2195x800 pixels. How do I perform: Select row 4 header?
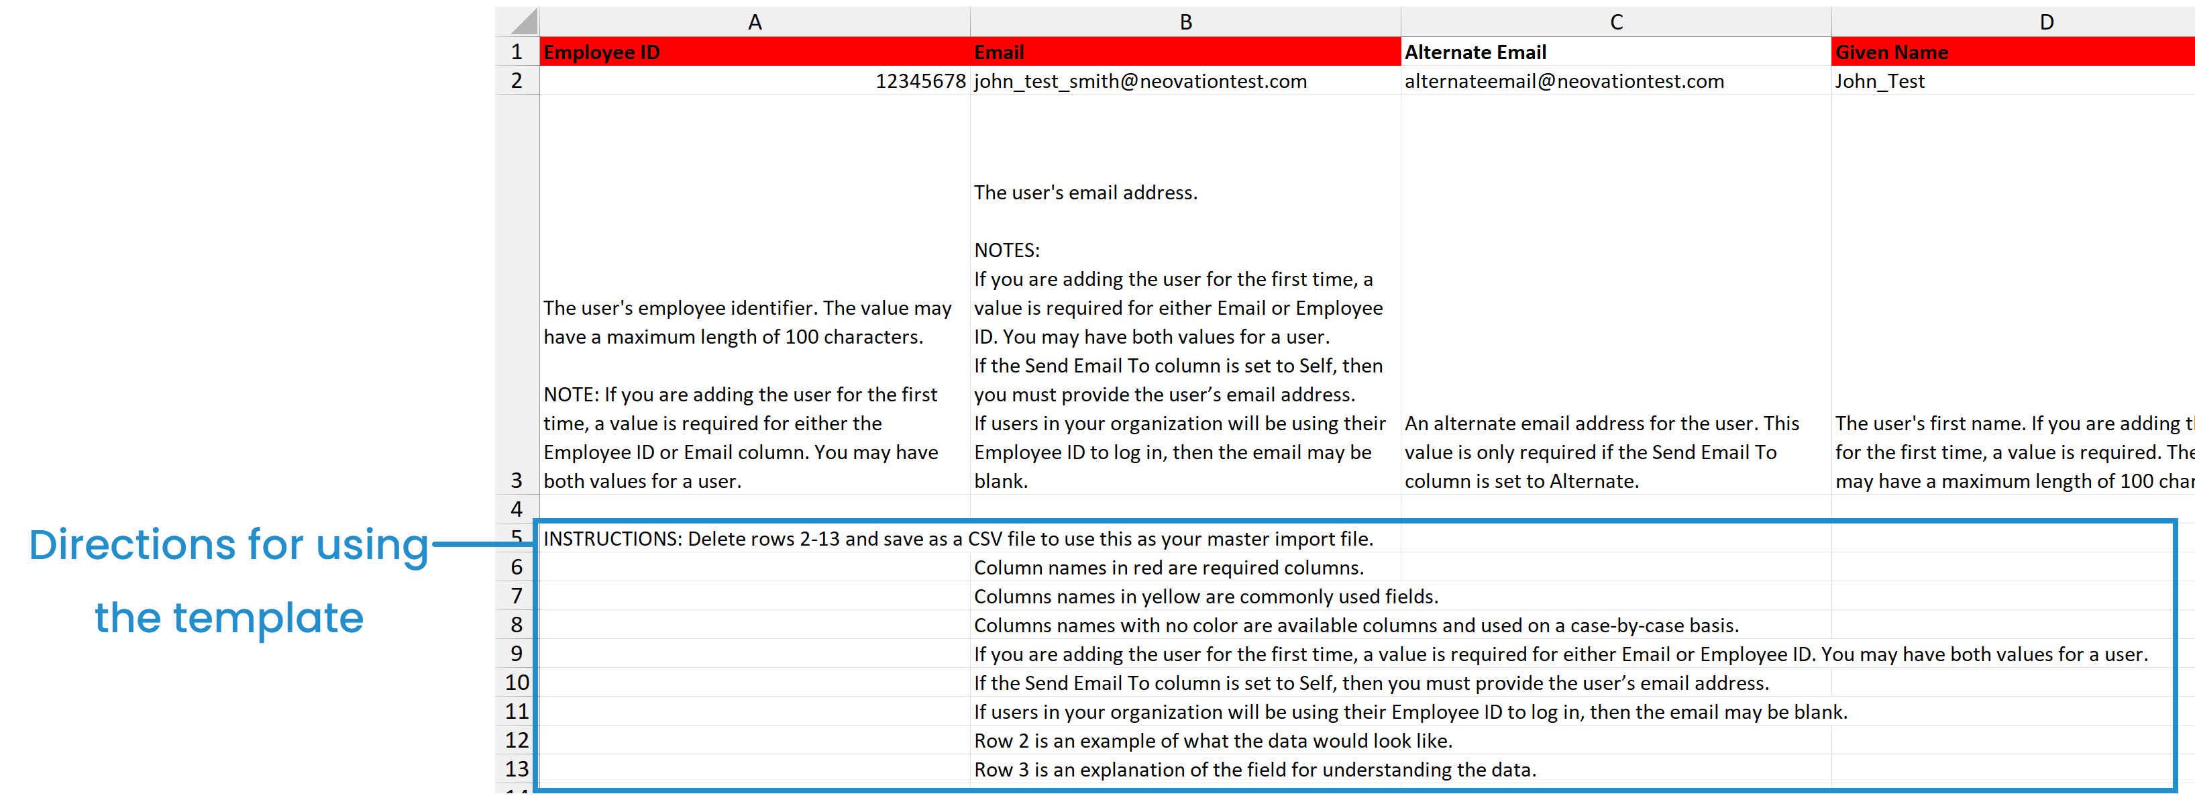(x=517, y=508)
